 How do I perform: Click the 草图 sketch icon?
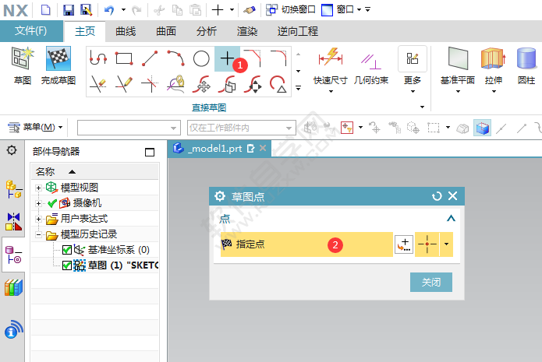tap(23, 65)
